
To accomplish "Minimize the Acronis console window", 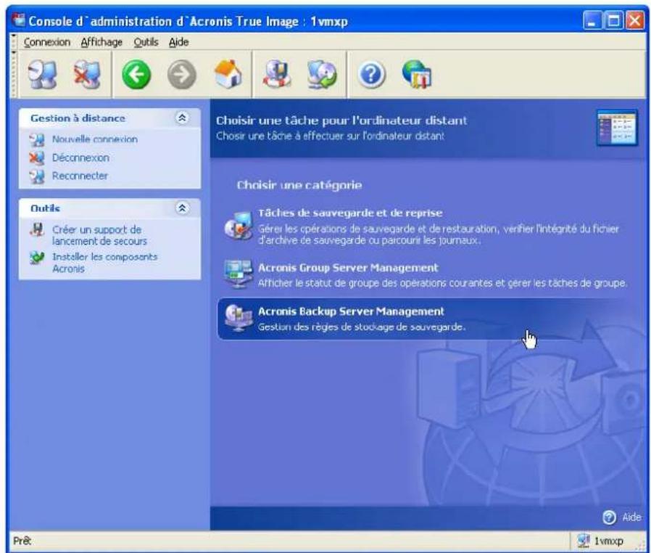I will [592, 20].
